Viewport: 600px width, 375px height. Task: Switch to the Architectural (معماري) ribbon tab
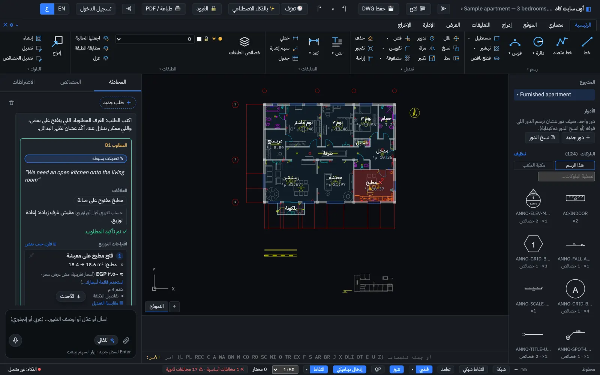tap(556, 25)
